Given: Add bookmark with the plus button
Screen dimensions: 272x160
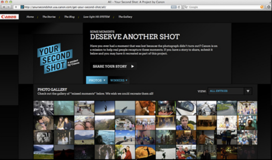Looking at the screenshot, I should pos(16,7).
